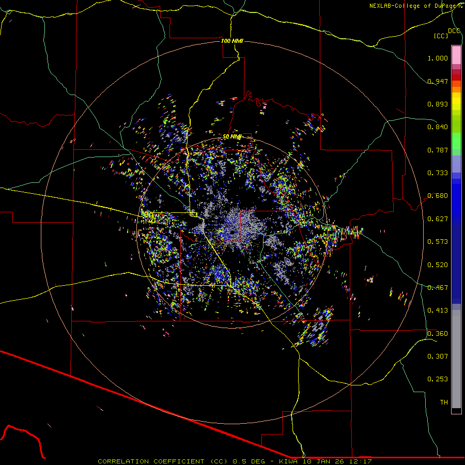Pick the bright green color bar segment

coord(456,141)
